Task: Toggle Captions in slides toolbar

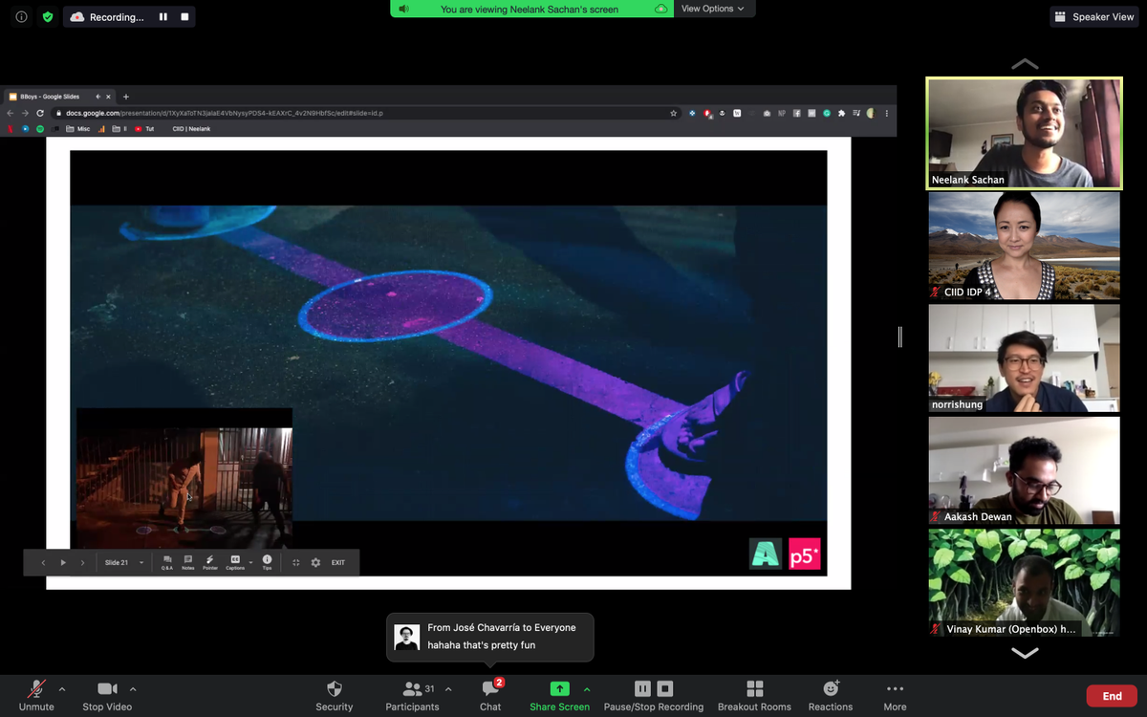Action: pos(235,562)
